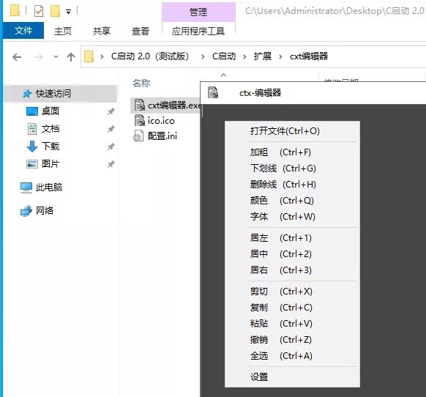Expand the chevron after C启动 2.0 (测试版)

click(203, 56)
